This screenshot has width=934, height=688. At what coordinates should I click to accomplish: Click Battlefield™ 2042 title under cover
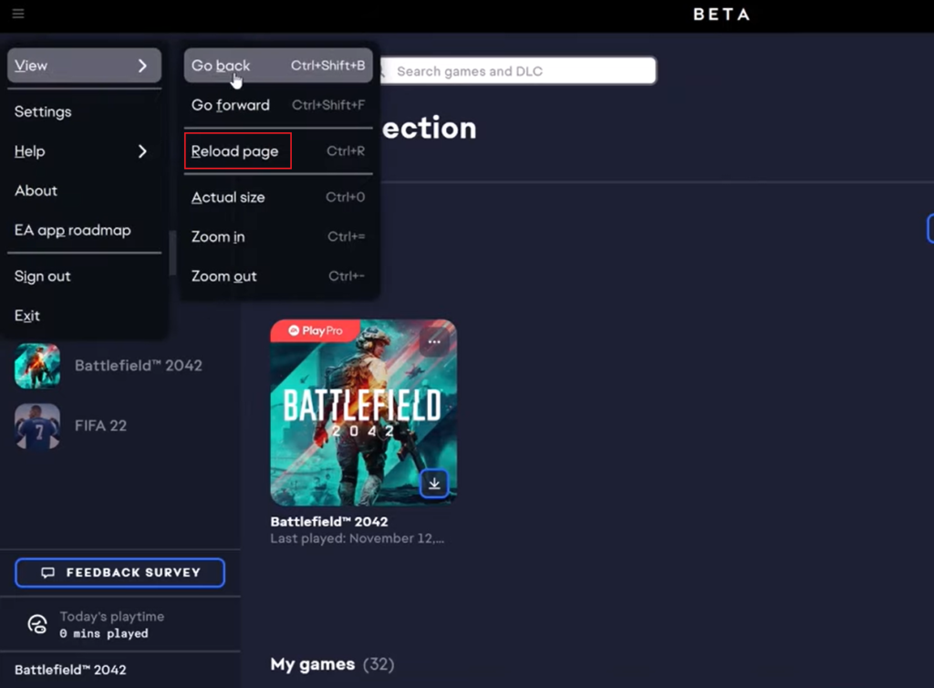[x=328, y=522]
